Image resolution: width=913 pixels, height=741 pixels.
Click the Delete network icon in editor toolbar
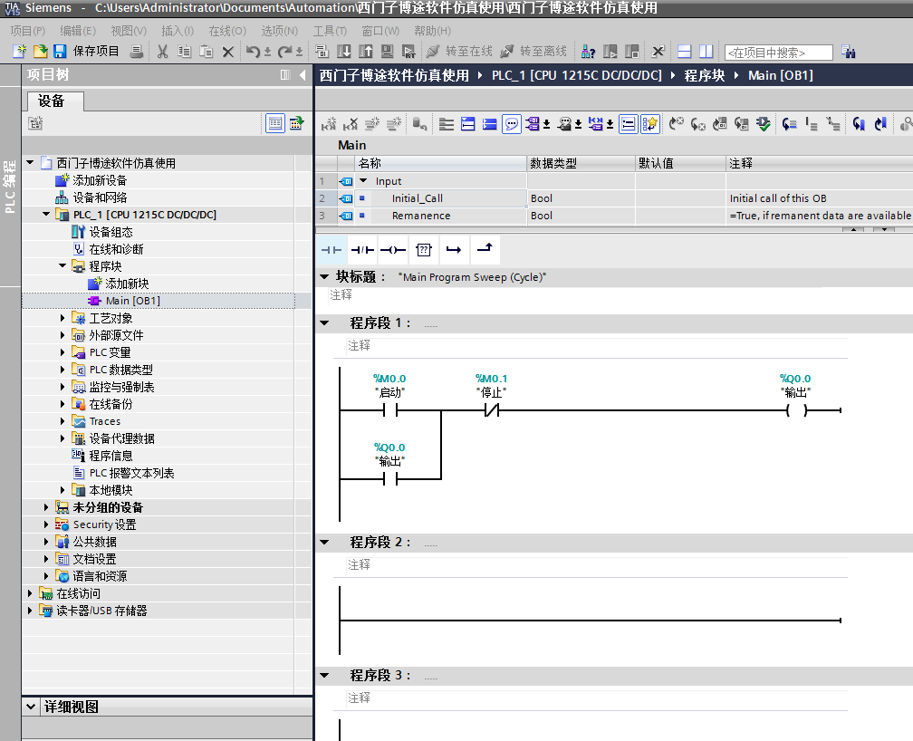tap(351, 123)
